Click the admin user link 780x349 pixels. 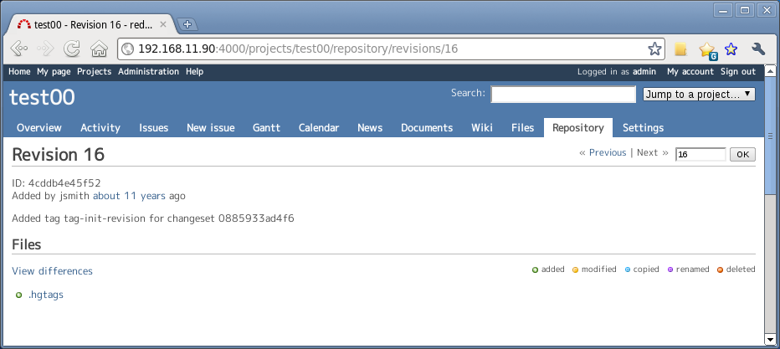644,72
